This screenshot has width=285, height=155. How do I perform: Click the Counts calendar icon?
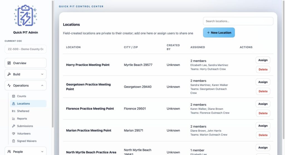[13, 96]
